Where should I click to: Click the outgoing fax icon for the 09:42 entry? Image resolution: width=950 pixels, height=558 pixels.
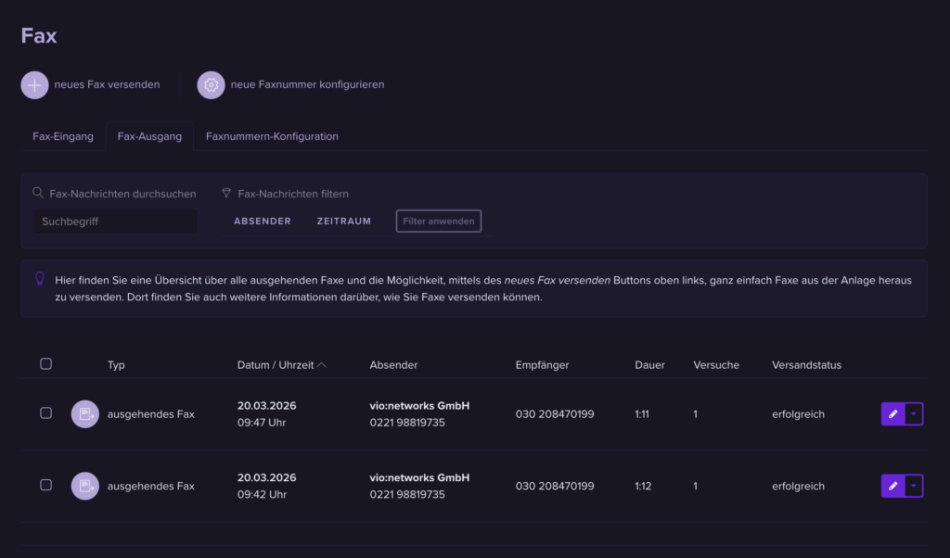coord(85,486)
